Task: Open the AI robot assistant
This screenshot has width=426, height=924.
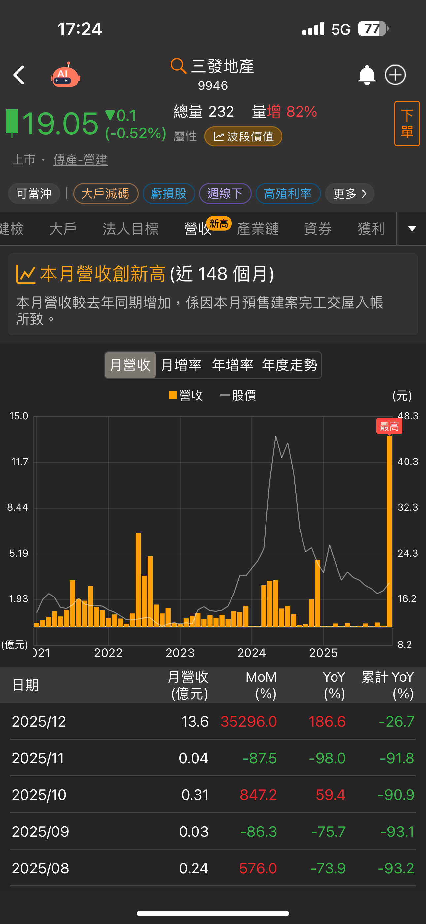Action: click(x=65, y=75)
